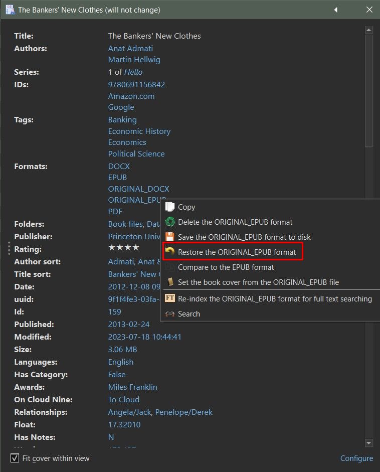The width and height of the screenshot is (380, 472).
Task: Click the scroll down arrow button
Action: (369, 443)
